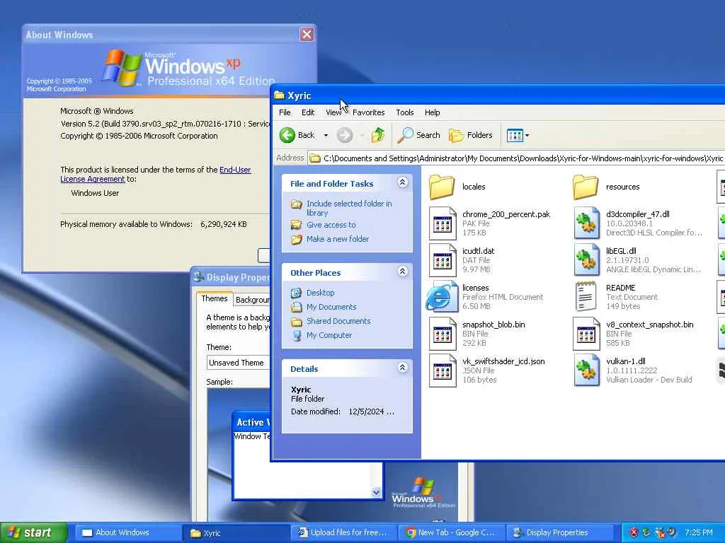Click the Start button

tap(34, 532)
